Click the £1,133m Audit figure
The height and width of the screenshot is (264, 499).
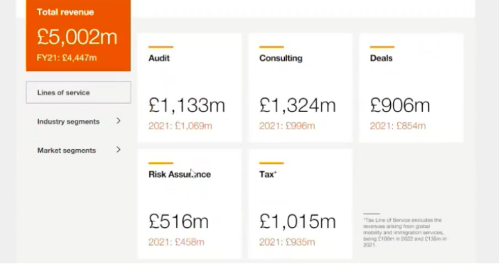click(x=187, y=105)
